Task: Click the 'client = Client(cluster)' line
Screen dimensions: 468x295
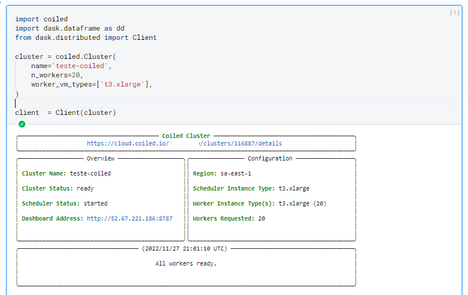Action: pyautogui.click(x=65, y=113)
